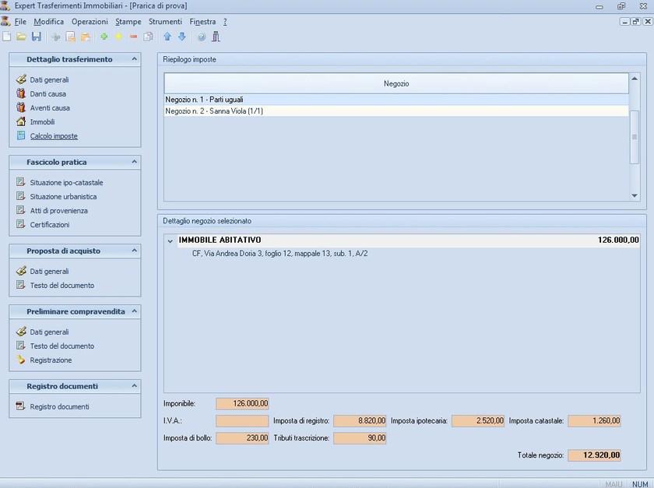Click the red minus remove icon
This screenshot has width=654, height=488.
pyautogui.click(x=133, y=37)
